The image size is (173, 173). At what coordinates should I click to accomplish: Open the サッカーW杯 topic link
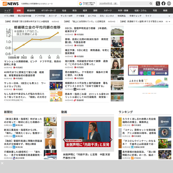tap(67, 16)
